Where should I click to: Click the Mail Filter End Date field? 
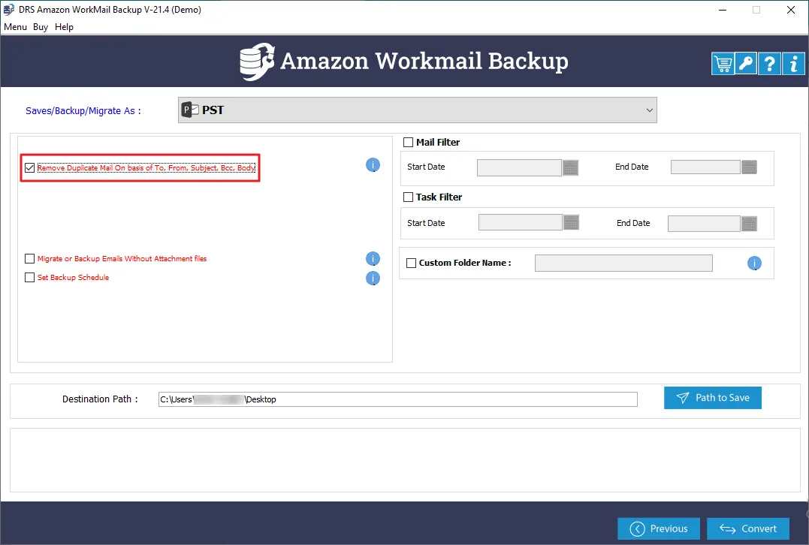[x=705, y=167]
